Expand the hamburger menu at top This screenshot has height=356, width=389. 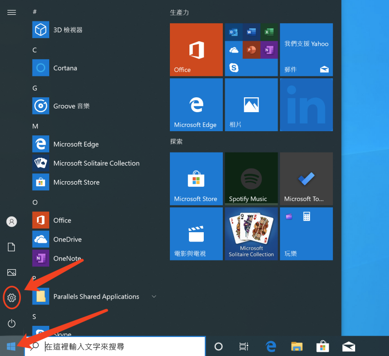pos(12,13)
